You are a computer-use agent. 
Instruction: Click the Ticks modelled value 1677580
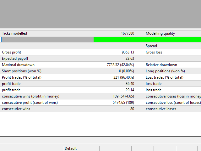(x=128, y=33)
